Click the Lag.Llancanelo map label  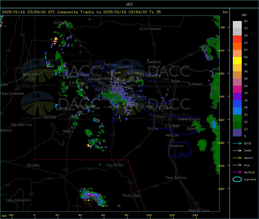(18, 200)
